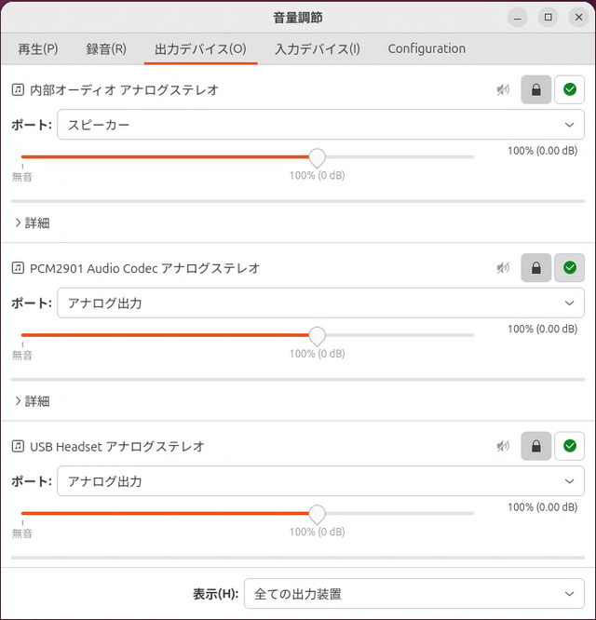The height and width of the screenshot is (620, 596).
Task: Set USB Headset as fallback device
Action: 570,447
